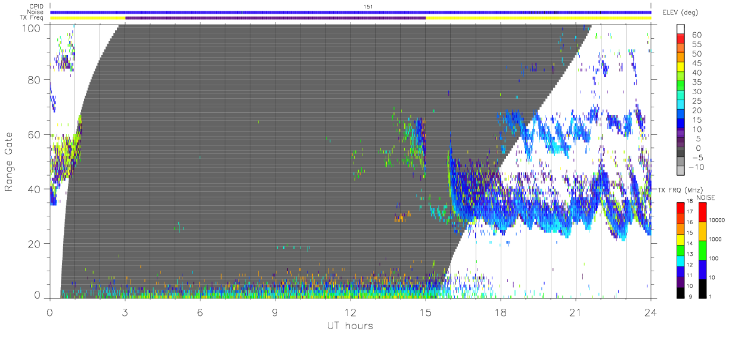Click the Noise row label at top left

(x=36, y=12)
